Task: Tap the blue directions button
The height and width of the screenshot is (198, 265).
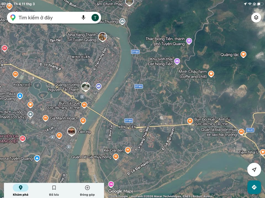Action: 254,187
